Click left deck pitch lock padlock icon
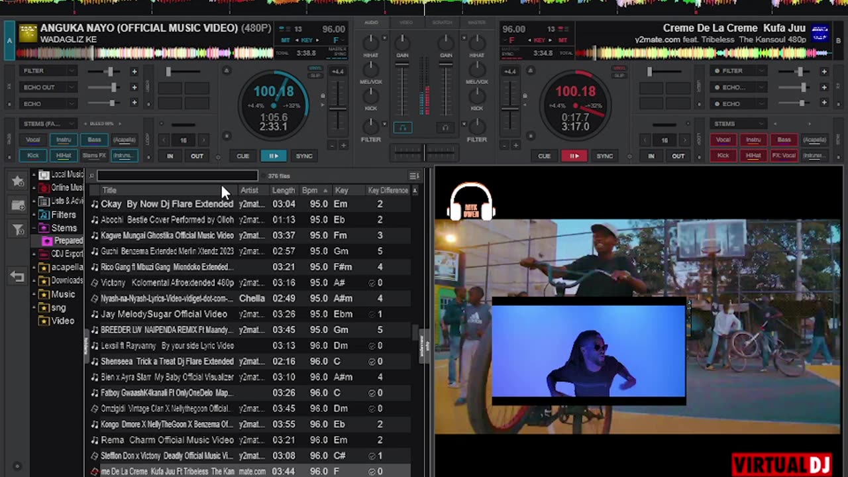 click(x=323, y=97)
